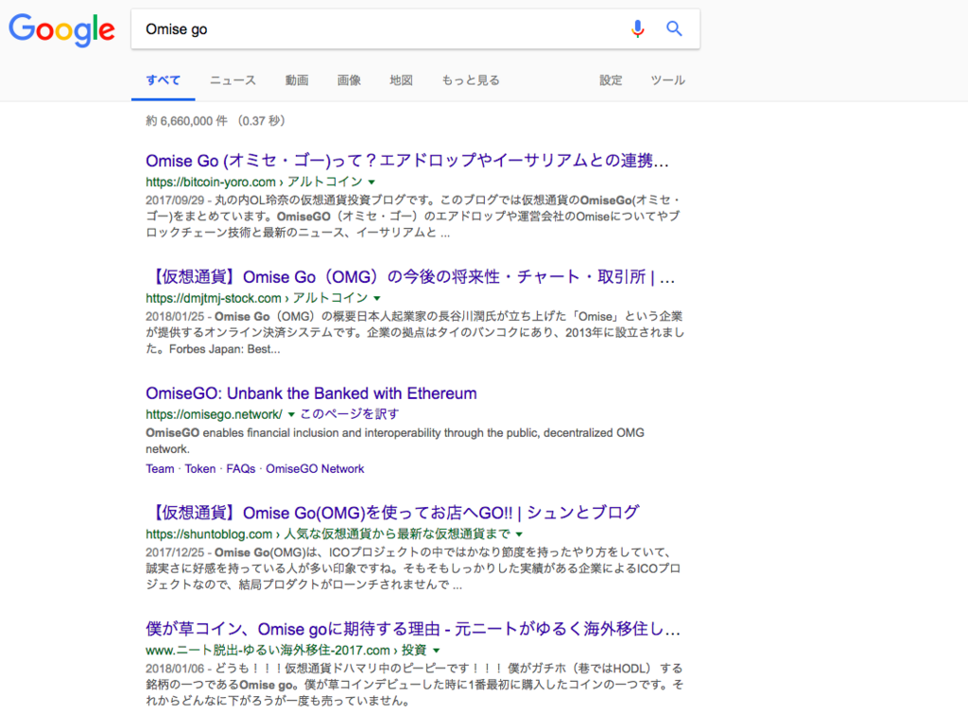This screenshot has height=716, width=968.
Task: Open the ツール search tools
Action: click(x=668, y=80)
